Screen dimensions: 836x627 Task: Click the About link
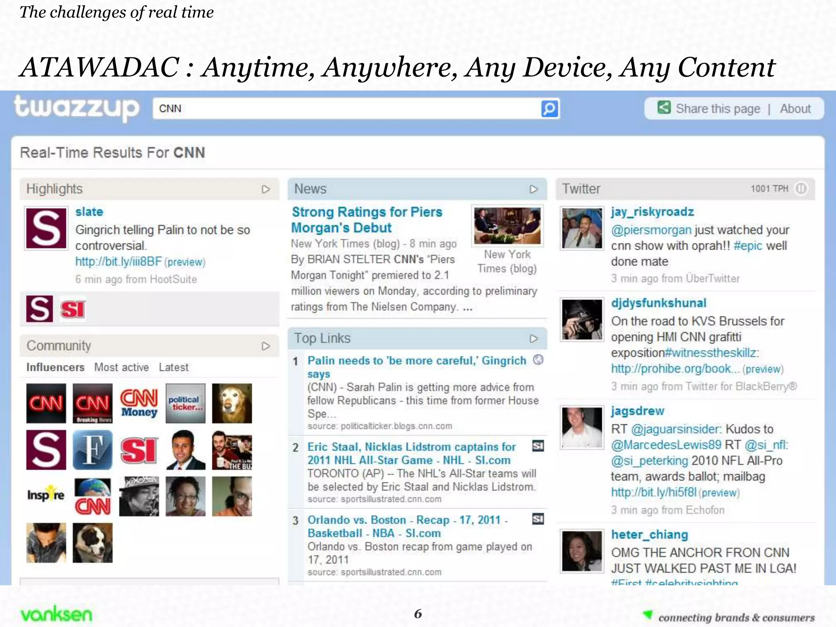(x=795, y=109)
